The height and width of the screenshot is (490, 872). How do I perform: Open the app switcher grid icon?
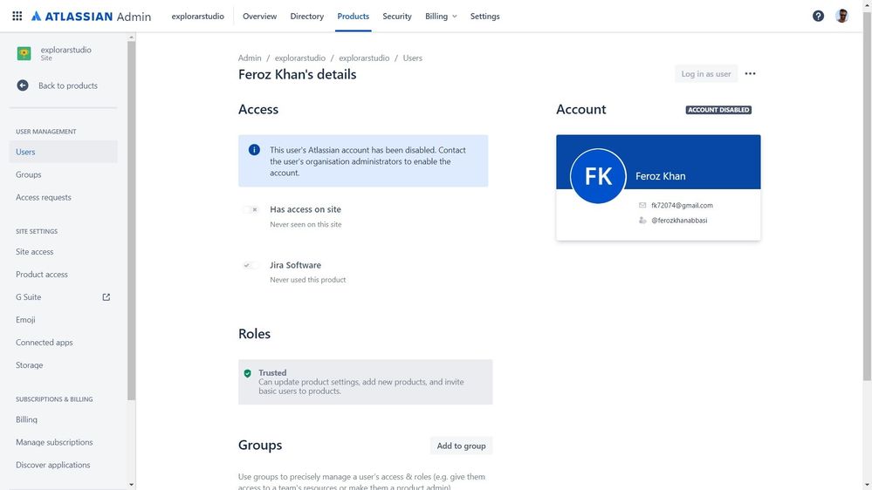(17, 16)
